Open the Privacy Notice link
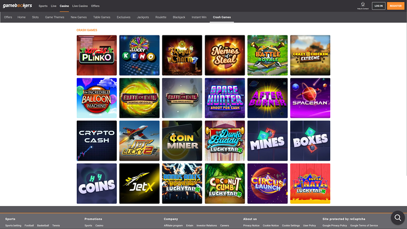 point(252,226)
